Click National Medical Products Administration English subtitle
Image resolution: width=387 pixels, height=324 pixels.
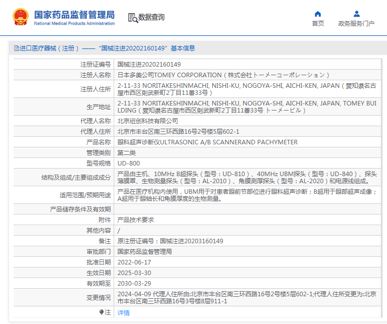(74, 23)
